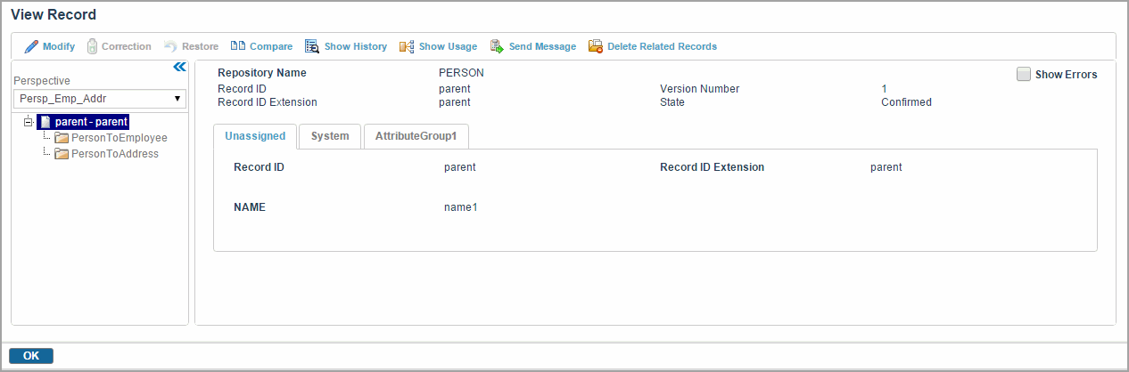
Task: Click the Restore arrow icon
Action: click(x=170, y=46)
